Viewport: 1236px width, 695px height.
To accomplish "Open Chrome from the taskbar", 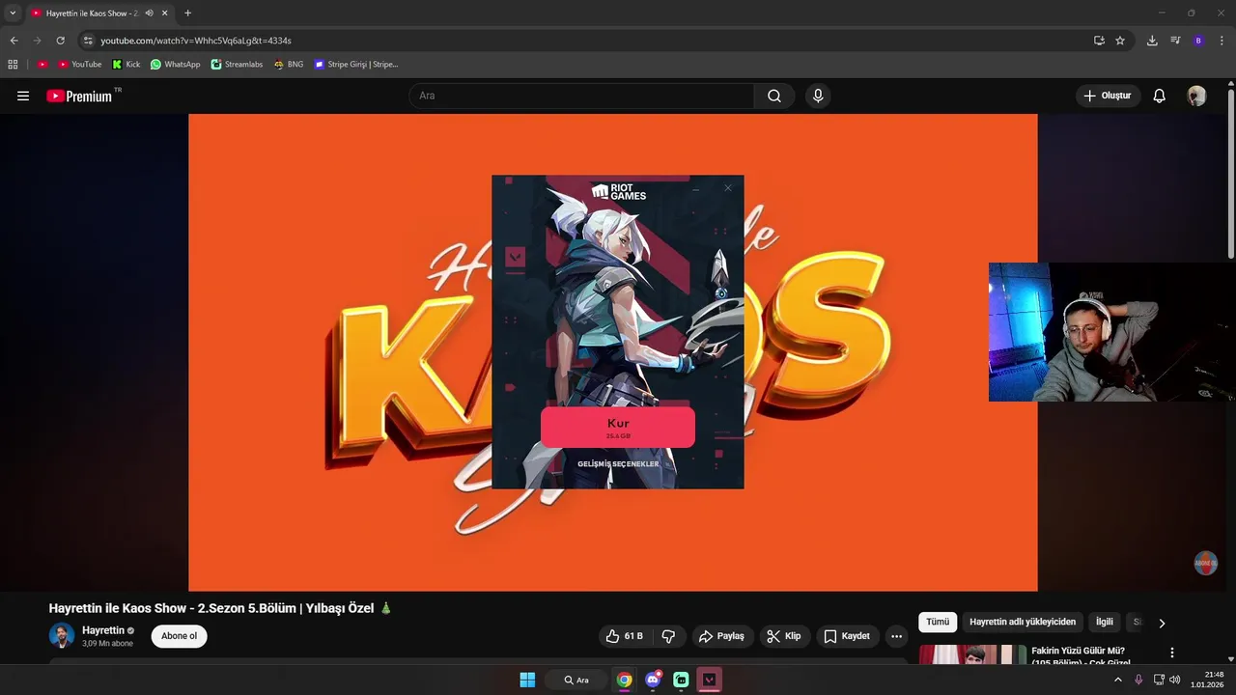I will 625,680.
